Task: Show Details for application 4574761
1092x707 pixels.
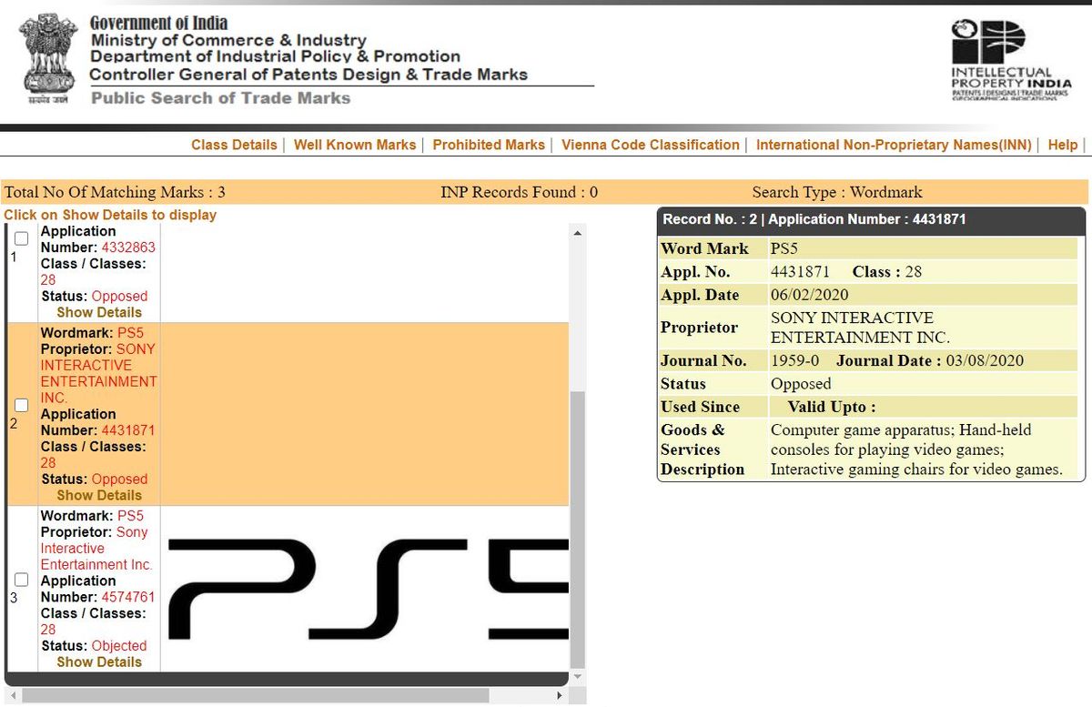Action: coord(99,662)
